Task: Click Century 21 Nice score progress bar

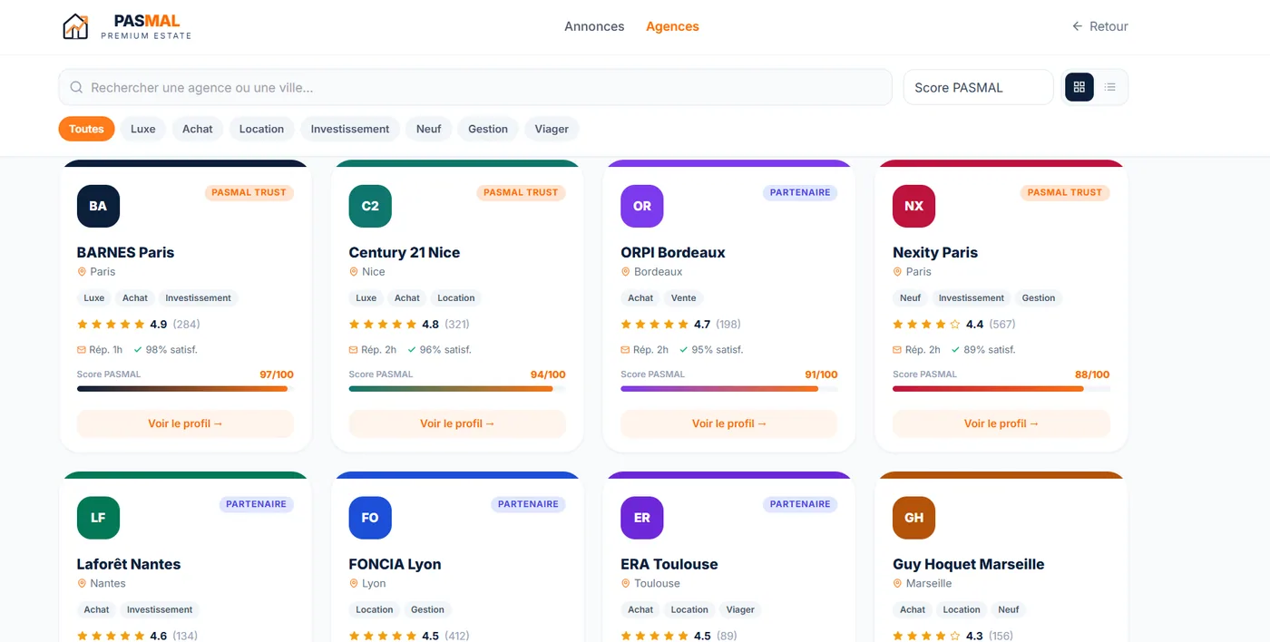Action: click(457, 389)
